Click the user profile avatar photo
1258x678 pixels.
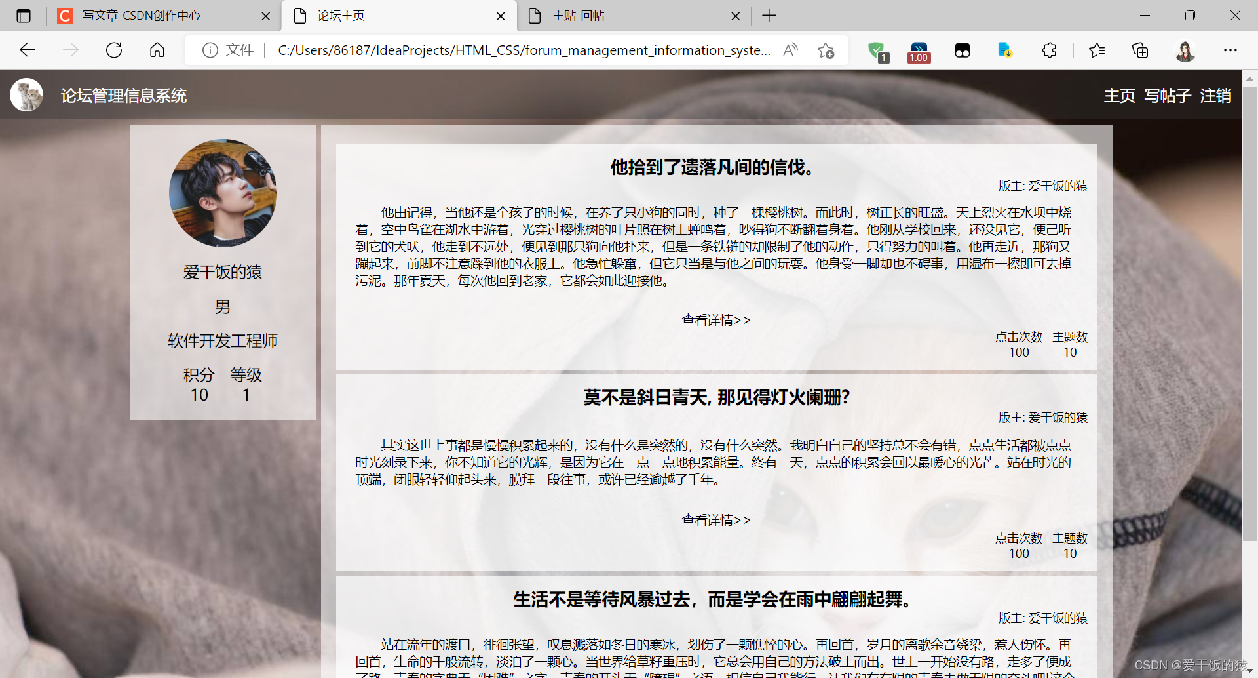223,193
